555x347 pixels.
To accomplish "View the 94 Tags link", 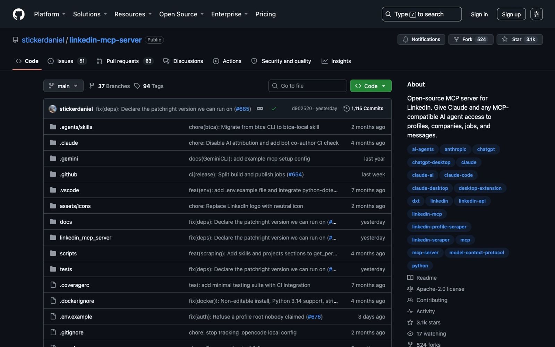I will pos(149,86).
